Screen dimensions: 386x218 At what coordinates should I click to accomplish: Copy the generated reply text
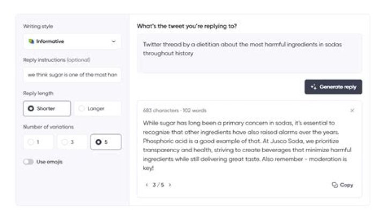[343, 185]
